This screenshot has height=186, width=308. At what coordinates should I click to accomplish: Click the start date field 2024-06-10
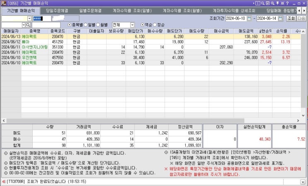coord(236,19)
